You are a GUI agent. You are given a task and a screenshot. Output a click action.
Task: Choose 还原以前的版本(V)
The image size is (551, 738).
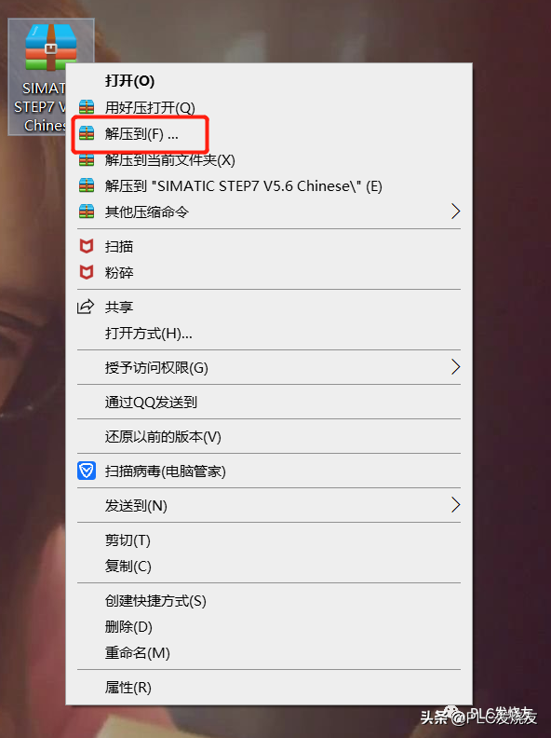point(163,437)
